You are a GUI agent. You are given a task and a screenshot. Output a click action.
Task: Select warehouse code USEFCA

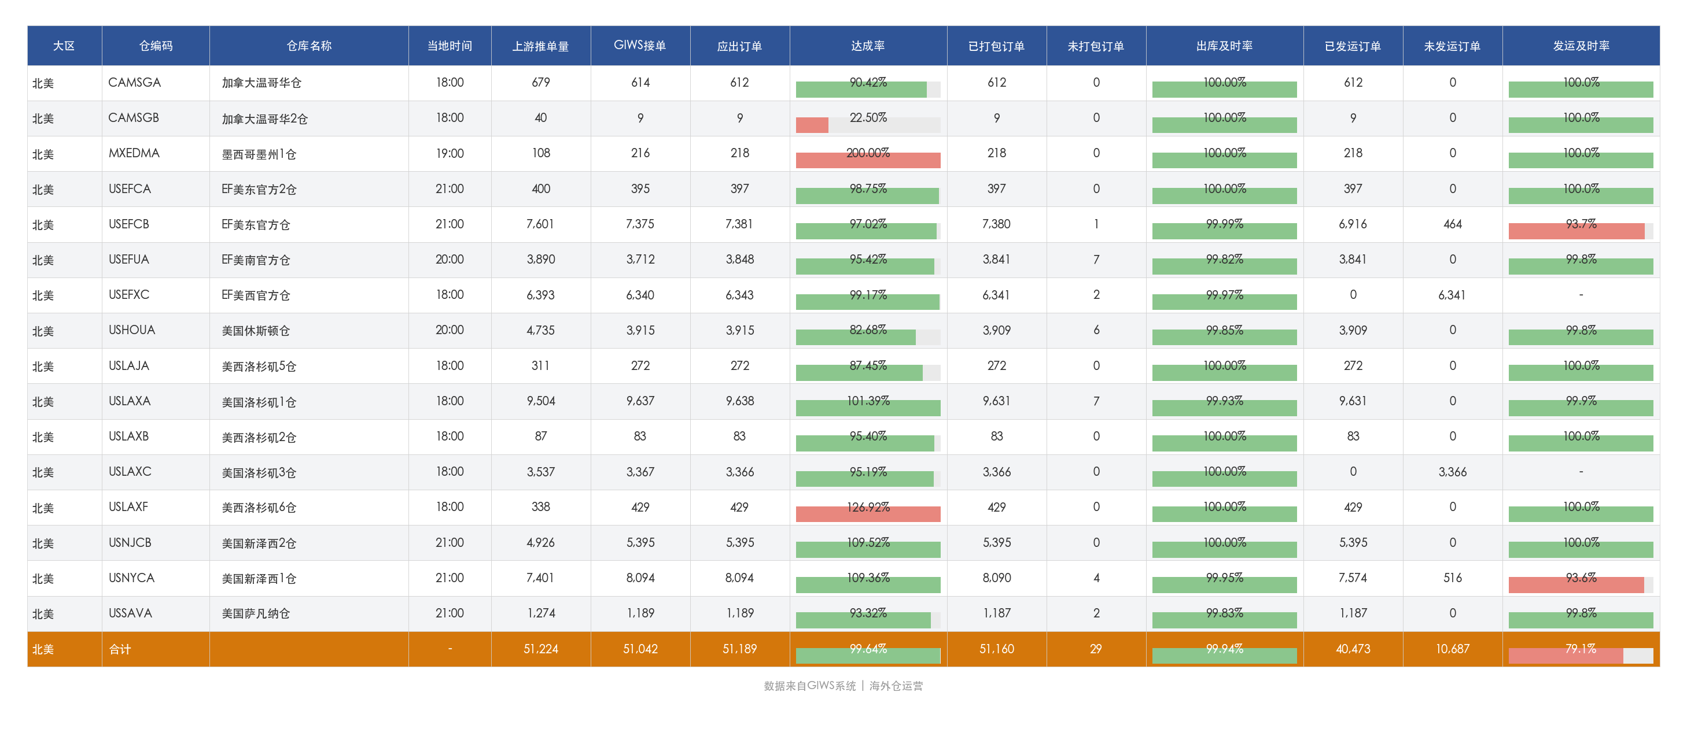tap(130, 188)
